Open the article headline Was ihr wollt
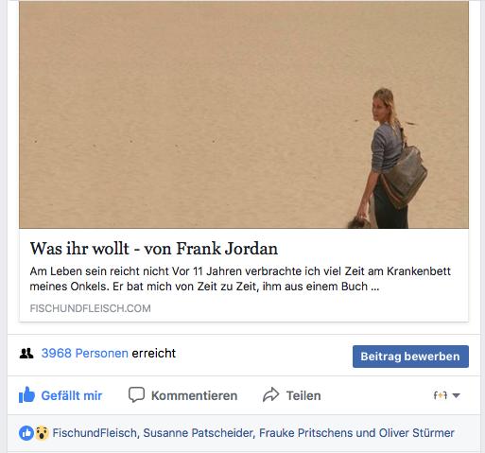485x453 pixels. pyautogui.click(x=154, y=249)
